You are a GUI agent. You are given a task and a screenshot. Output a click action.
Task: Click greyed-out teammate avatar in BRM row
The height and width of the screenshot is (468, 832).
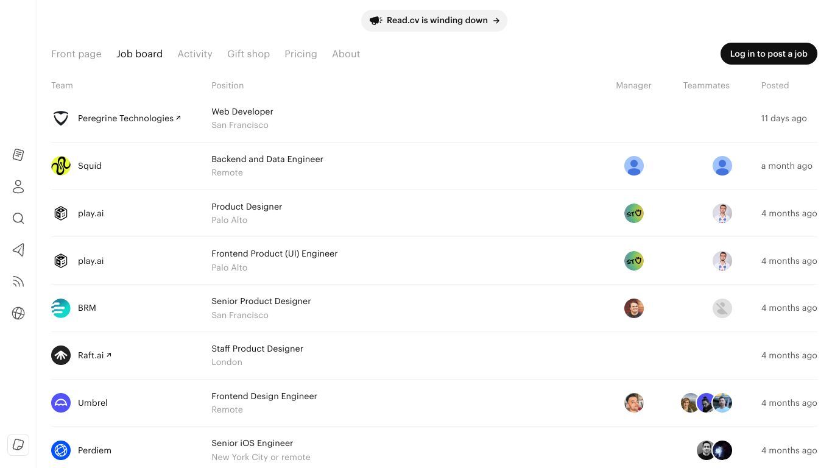722,308
